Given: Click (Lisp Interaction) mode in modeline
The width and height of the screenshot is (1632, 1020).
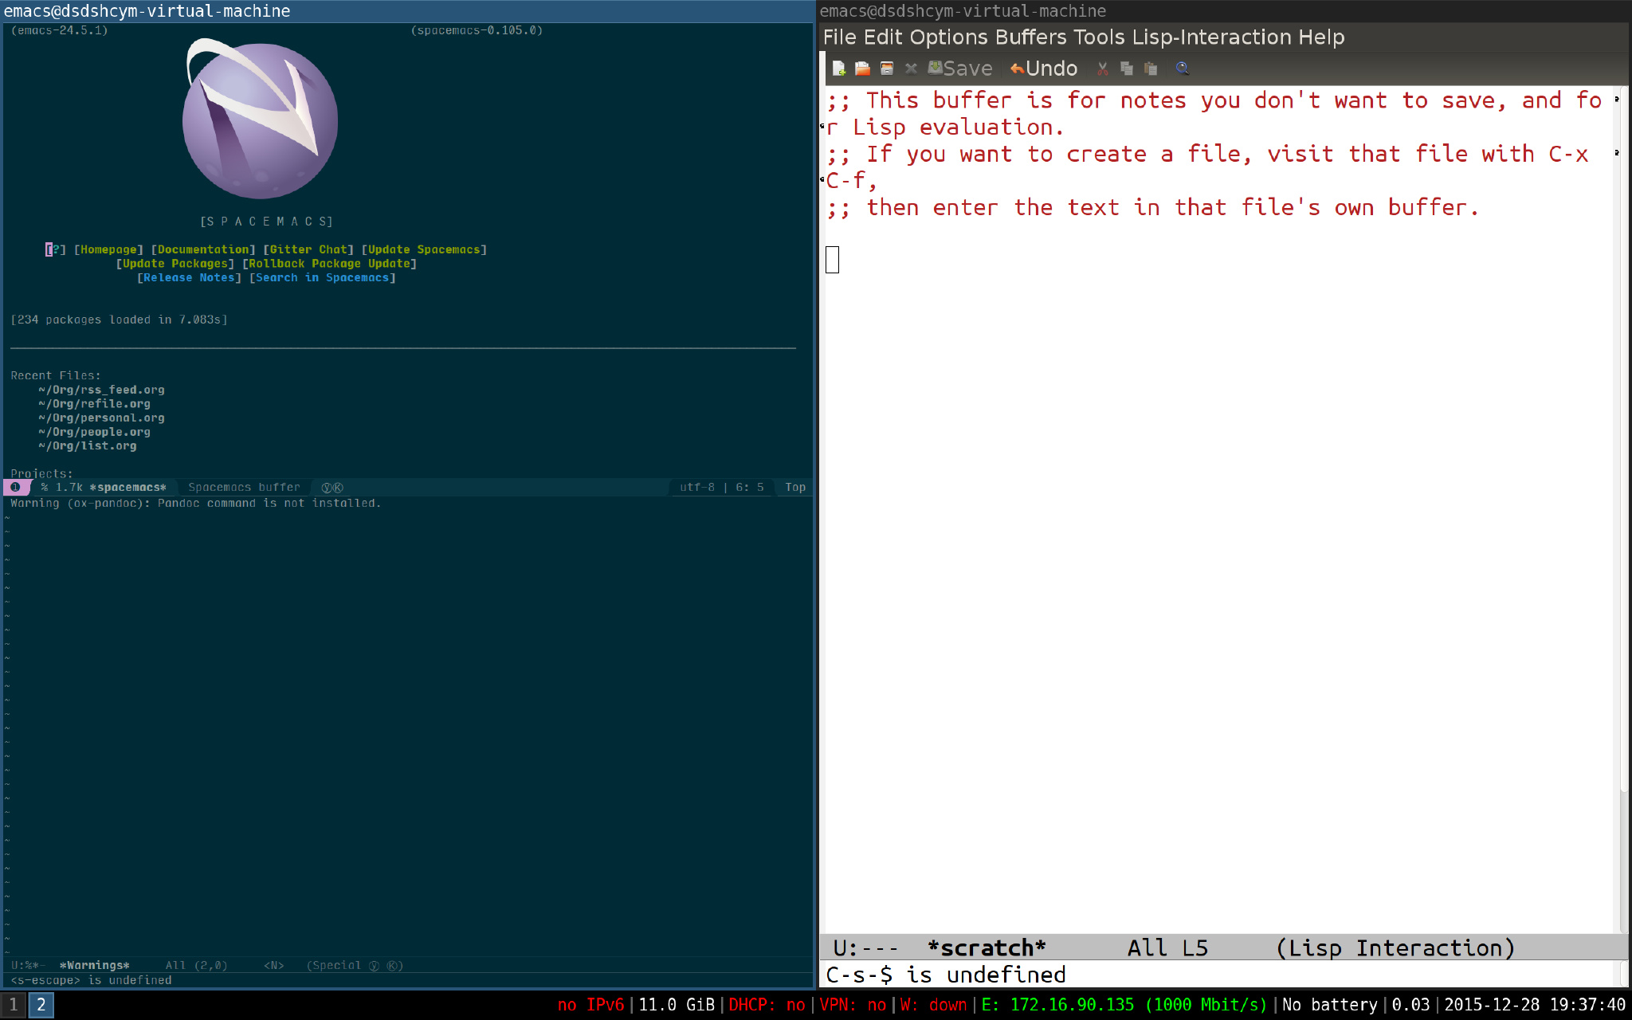Looking at the screenshot, I should click(1395, 947).
